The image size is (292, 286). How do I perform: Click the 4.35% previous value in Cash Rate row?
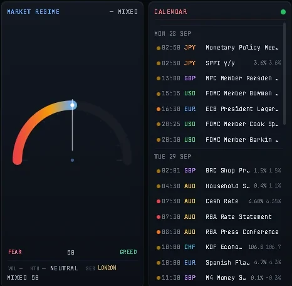coord(273,201)
